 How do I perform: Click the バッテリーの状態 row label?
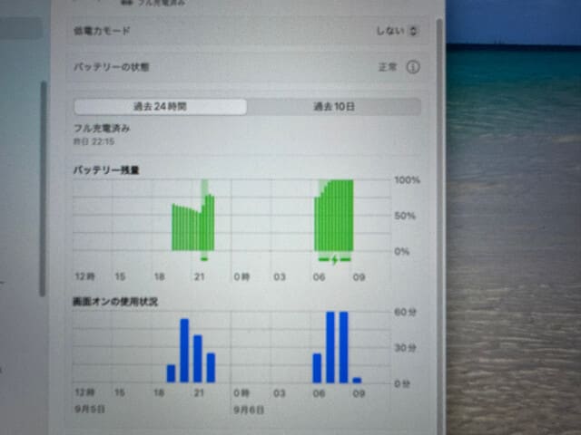(x=111, y=67)
